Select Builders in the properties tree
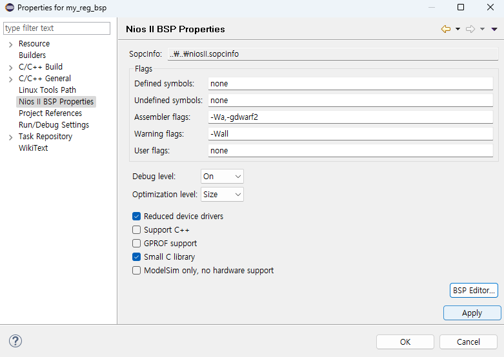 click(32, 55)
